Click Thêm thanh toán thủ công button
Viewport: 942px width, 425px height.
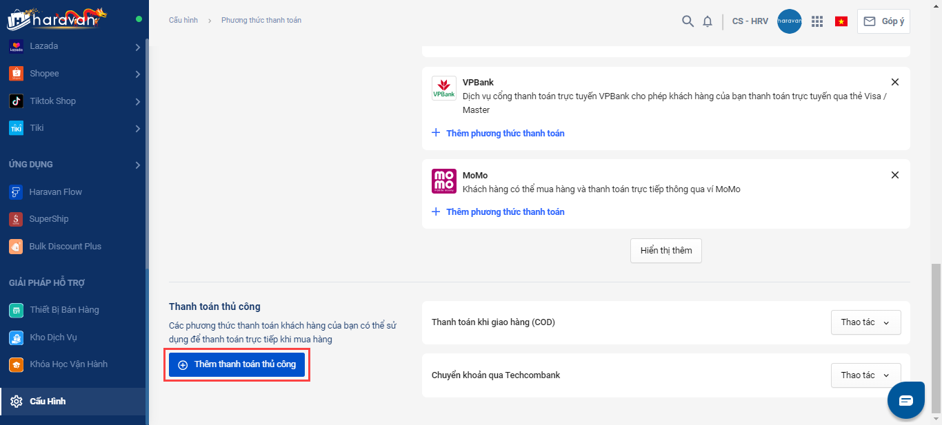237,365
